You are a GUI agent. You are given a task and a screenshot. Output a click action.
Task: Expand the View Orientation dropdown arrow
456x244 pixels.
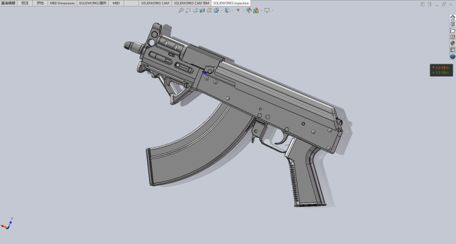222,11
